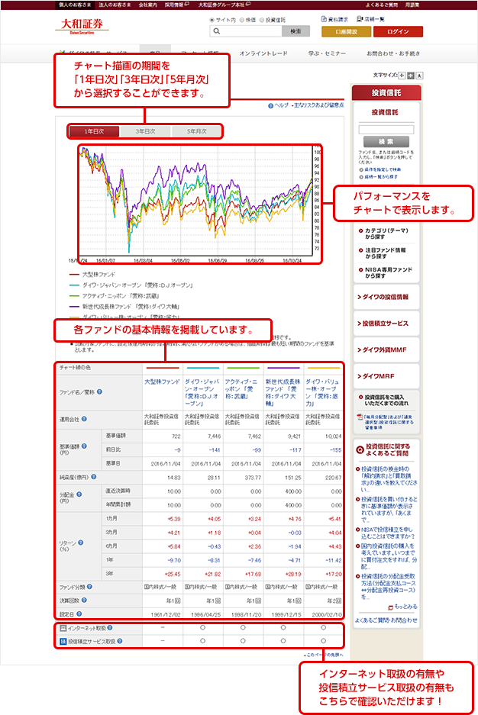478x715 pixels.
Task: Select the 投資信託 search radio button
Action: [x=262, y=20]
